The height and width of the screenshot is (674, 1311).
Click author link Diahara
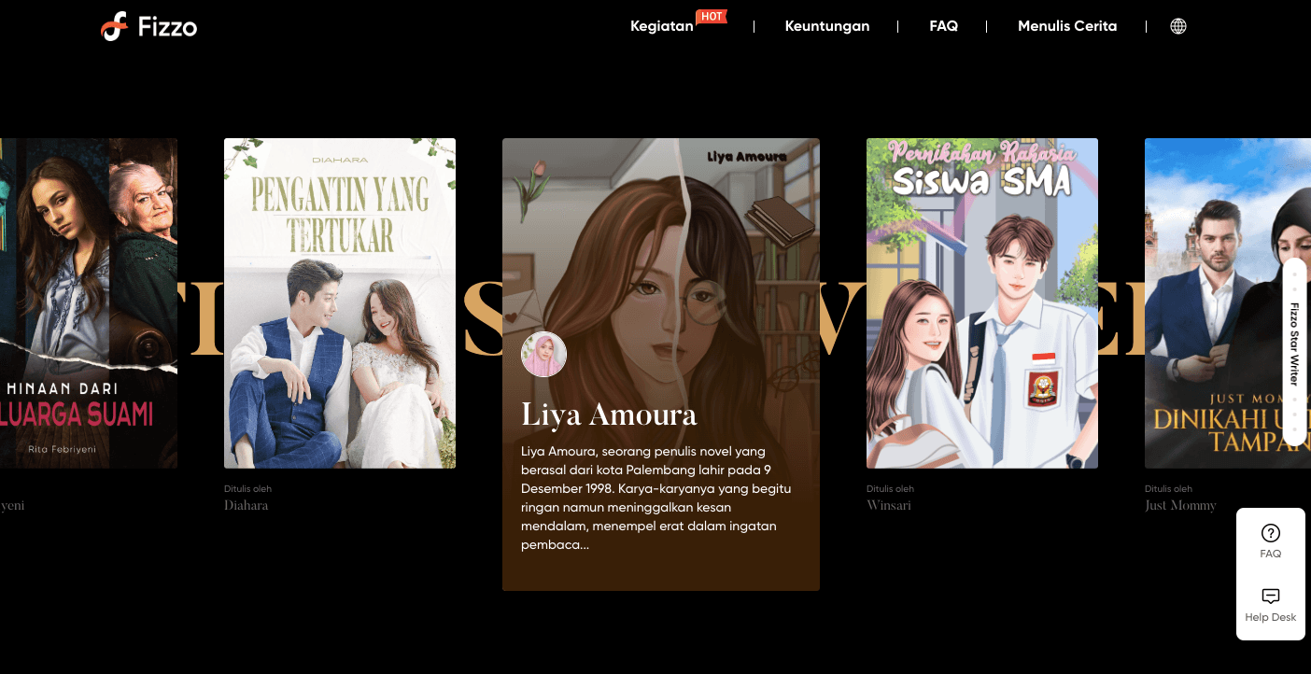pos(247,505)
